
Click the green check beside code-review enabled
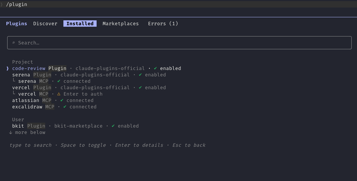(155, 68)
